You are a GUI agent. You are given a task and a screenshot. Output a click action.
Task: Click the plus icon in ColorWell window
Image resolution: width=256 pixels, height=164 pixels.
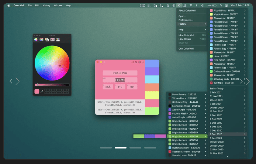click(x=143, y=62)
